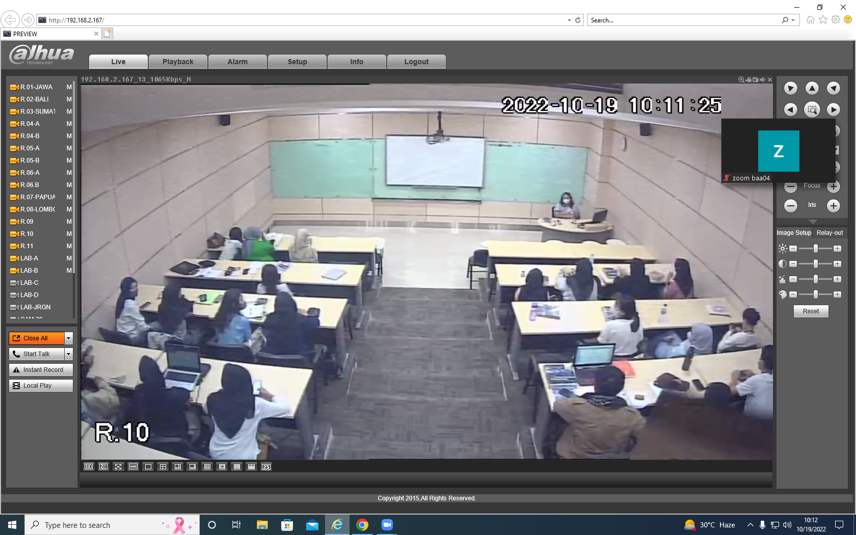The image size is (856, 535).
Task: Open channel LAB-C camera
Action: pyautogui.click(x=29, y=283)
